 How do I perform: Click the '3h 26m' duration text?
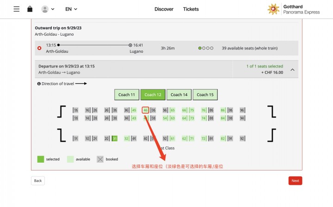(x=167, y=48)
